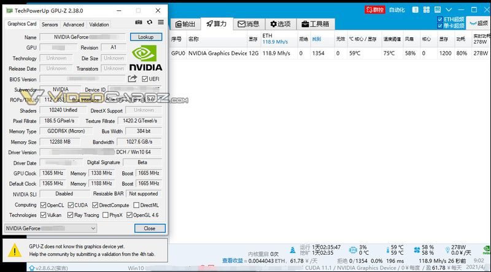Click the GPU-Z app icon in title bar
The width and height of the screenshot is (491, 272).
tap(9, 10)
